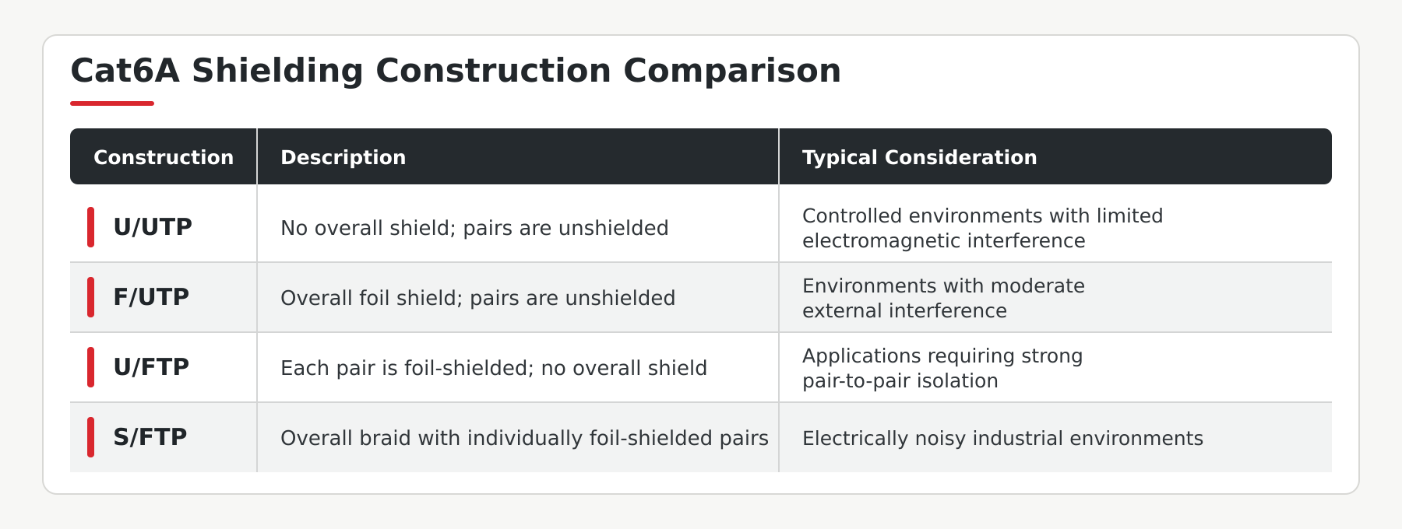Viewport: 1402px width, 529px height.
Task: Click the red marker bar beside U/UTP
Action: click(x=91, y=227)
